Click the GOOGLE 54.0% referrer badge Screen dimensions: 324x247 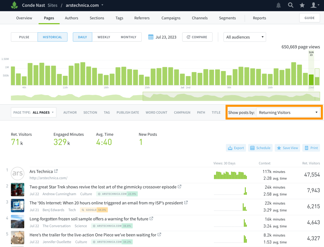tap(94, 210)
